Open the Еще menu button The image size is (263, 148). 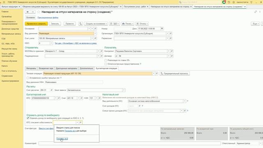pyautogui.click(x=256, y=24)
